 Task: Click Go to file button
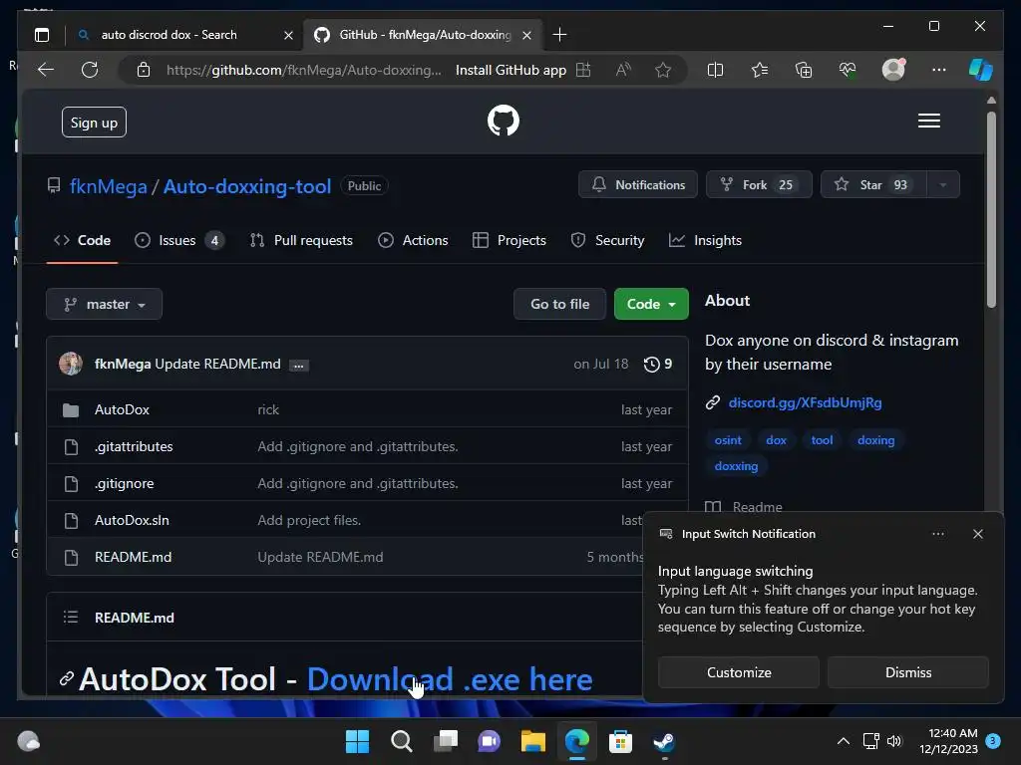(x=559, y=304)
